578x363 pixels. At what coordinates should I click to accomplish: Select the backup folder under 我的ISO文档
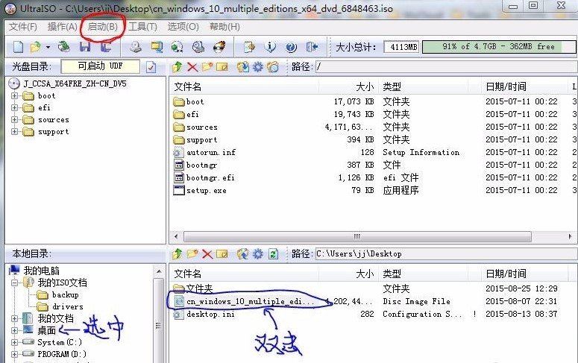tap(65, 295)
